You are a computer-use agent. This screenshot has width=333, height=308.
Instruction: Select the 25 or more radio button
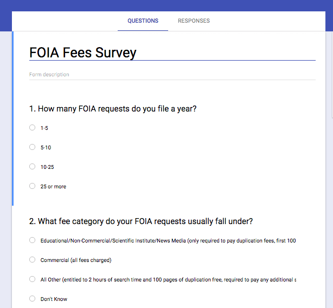point(33,186)
